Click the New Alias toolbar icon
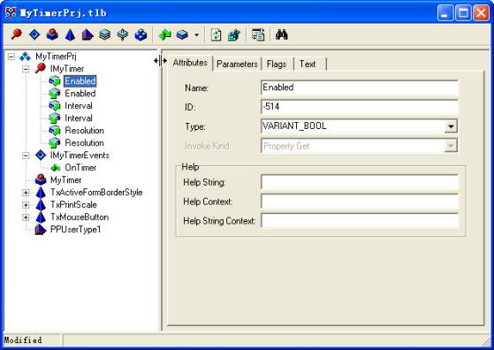 pos(87,34)
